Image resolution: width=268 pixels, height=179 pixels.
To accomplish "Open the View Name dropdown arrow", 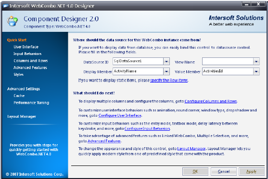I will [x=256, y=61].
